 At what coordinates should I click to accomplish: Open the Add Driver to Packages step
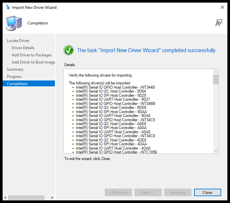tap(32, 55)
